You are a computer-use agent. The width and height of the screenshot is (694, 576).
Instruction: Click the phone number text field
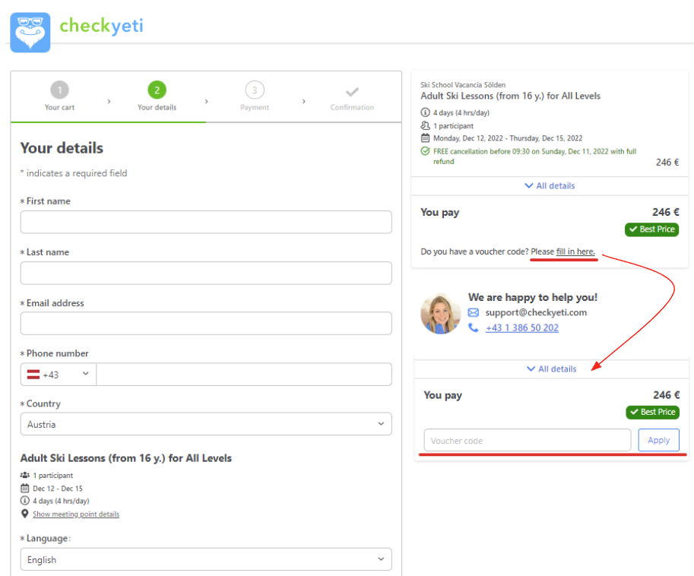244,375
